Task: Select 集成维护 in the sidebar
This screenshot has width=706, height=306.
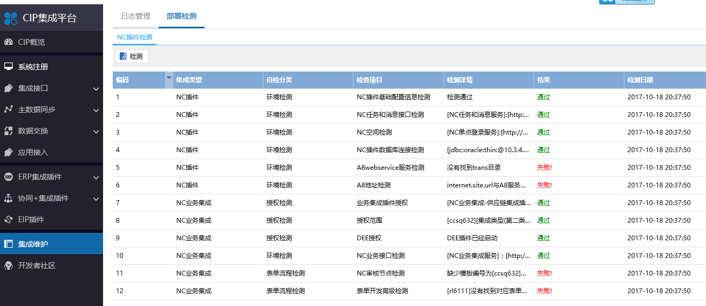Action: (51, 244)
